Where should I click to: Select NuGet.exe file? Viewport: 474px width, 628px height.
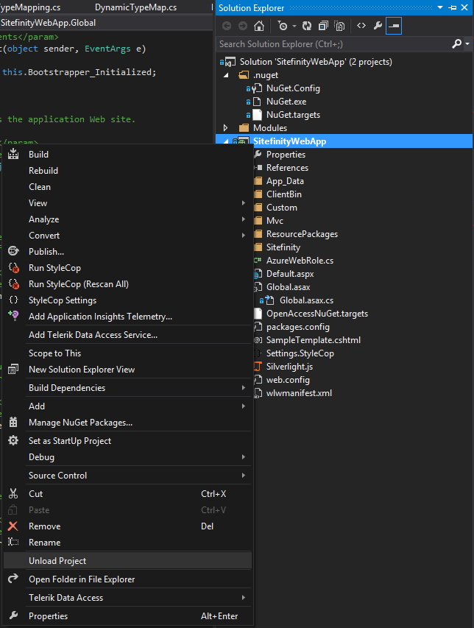286,102
